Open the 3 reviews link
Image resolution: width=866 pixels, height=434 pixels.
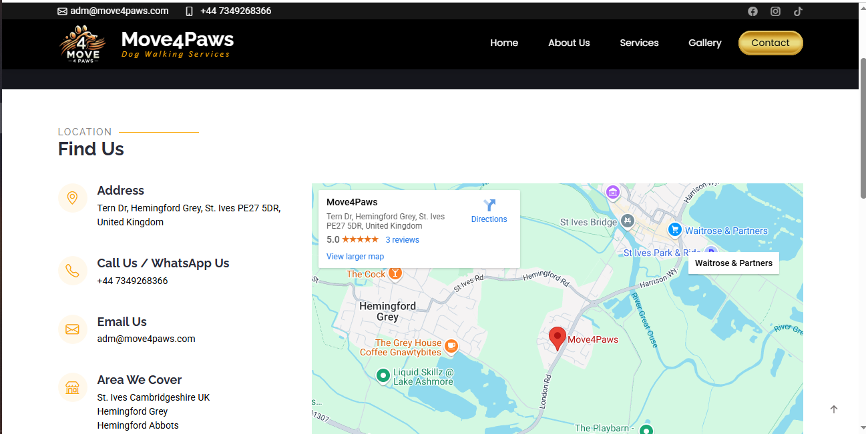click(402, 240)
